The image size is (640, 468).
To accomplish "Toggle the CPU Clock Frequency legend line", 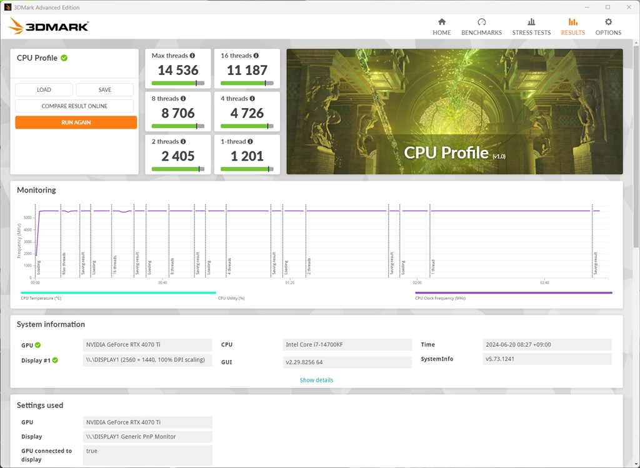I will [x=513, y=292].
